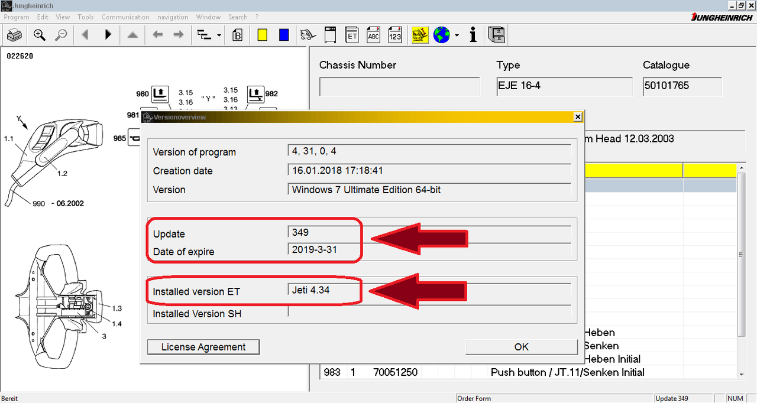
Task: Click the parts table scrollbar up arrow
Action: (742, 169)
